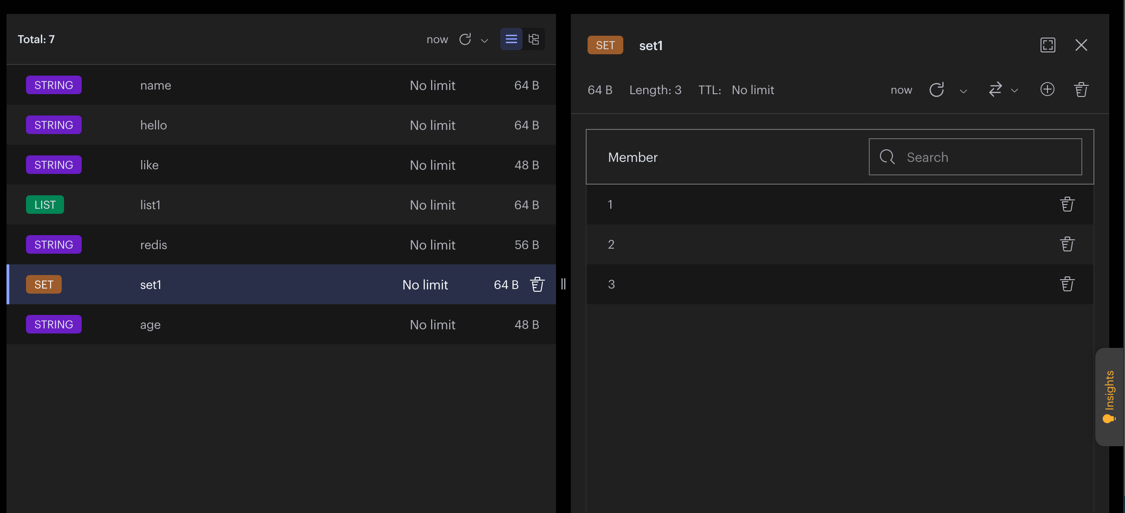Screen dimensions: 1125x513
Task: Select the list1 key row
Action: [x=281, y=205]
